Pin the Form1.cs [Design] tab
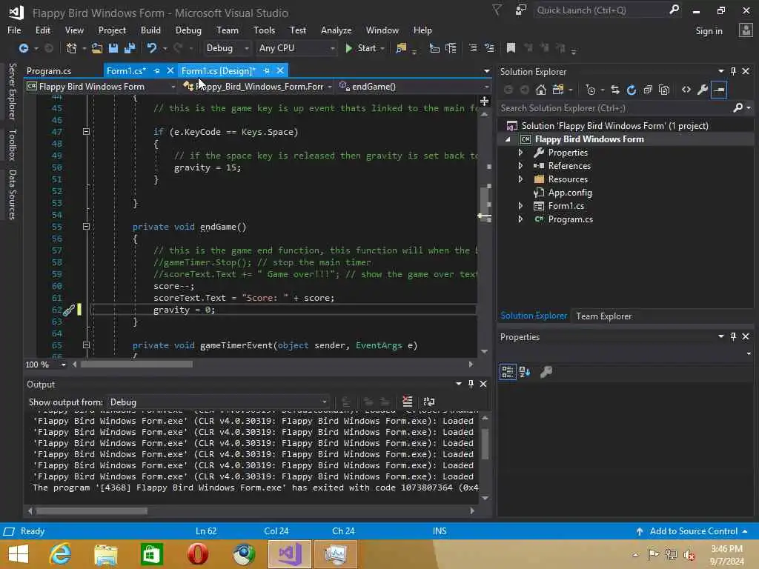This screenshot has height=569, width=759. point(266,71)
